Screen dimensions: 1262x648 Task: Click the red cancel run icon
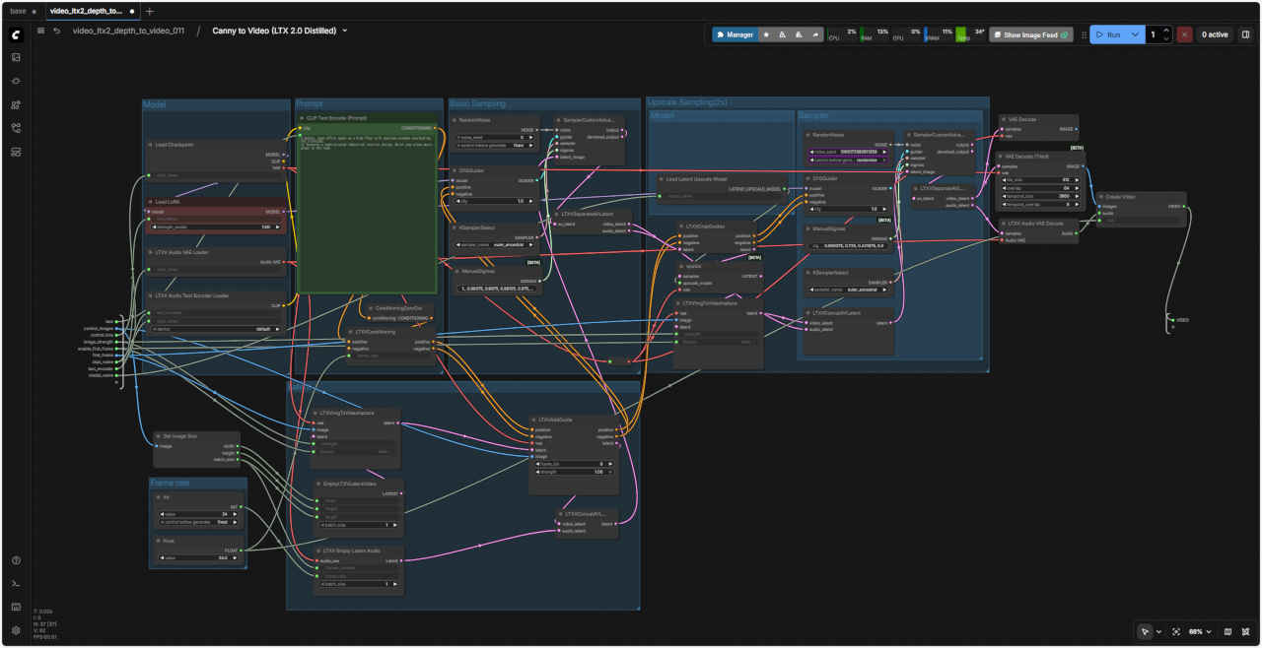(1184, 34)
